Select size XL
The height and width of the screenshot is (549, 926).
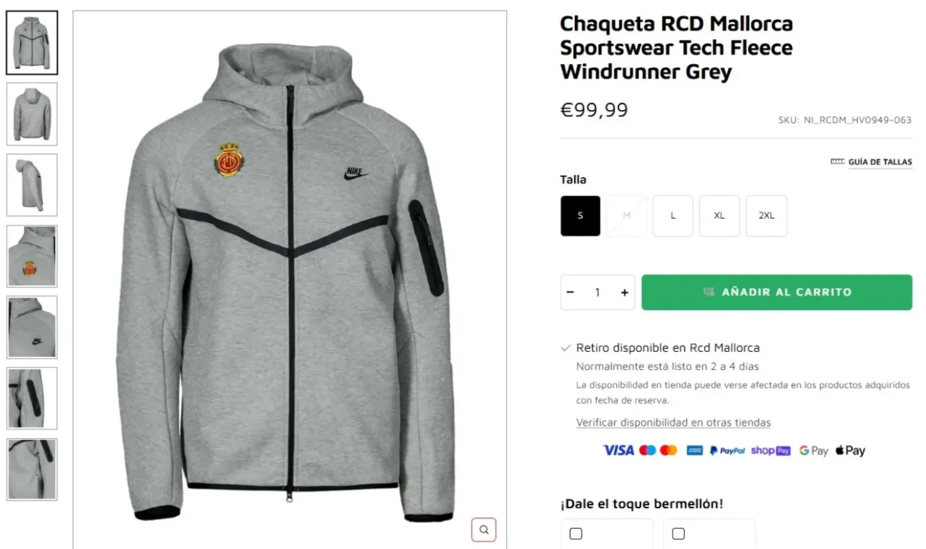[x=719, y=216]
